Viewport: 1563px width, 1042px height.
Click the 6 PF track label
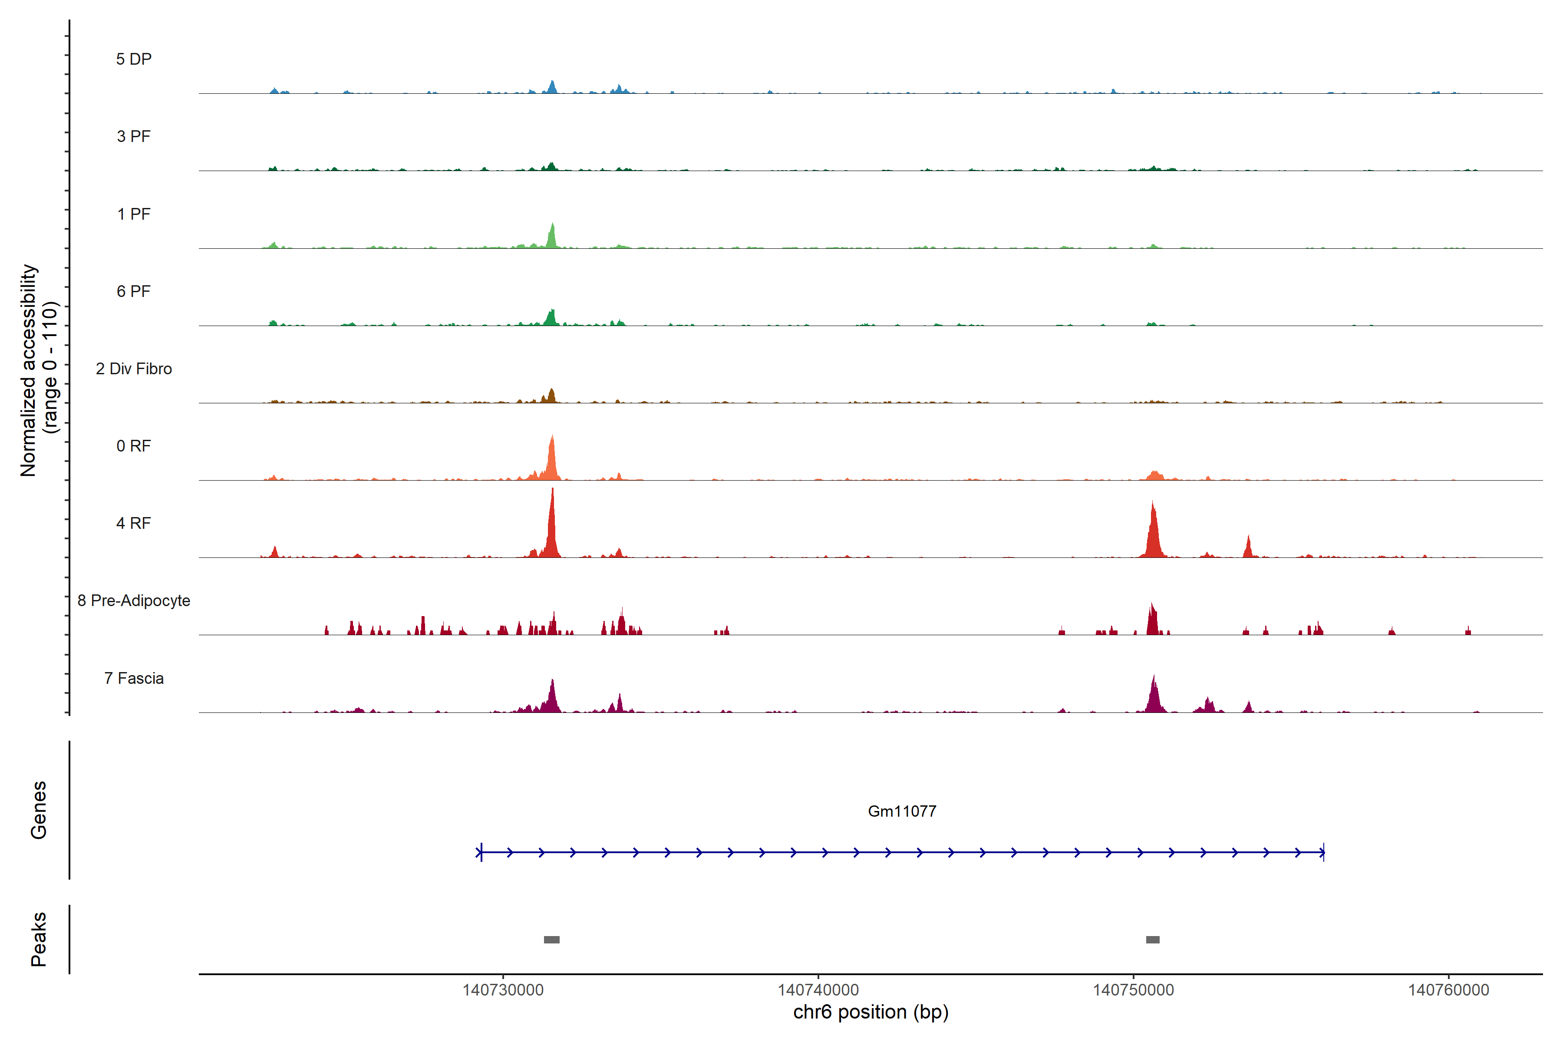(134, 291)
